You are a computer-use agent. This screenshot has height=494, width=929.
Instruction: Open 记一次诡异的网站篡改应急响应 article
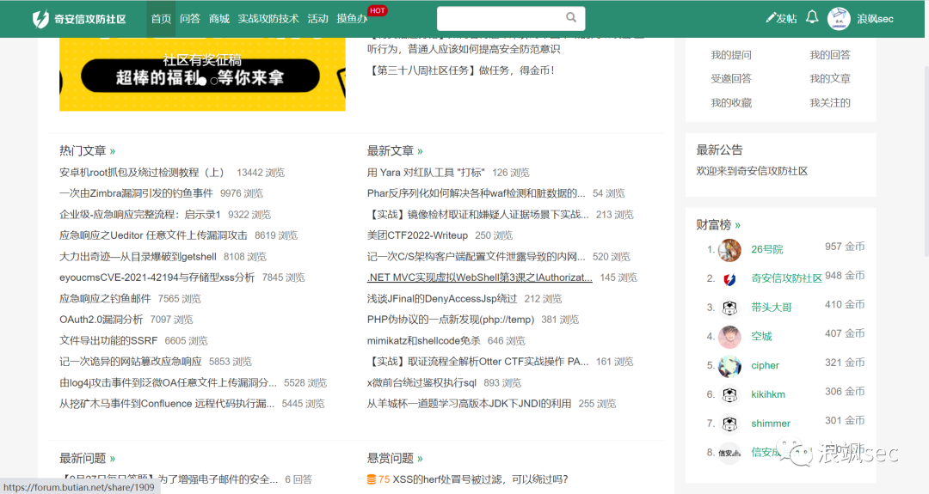click(x=131, y=362)
